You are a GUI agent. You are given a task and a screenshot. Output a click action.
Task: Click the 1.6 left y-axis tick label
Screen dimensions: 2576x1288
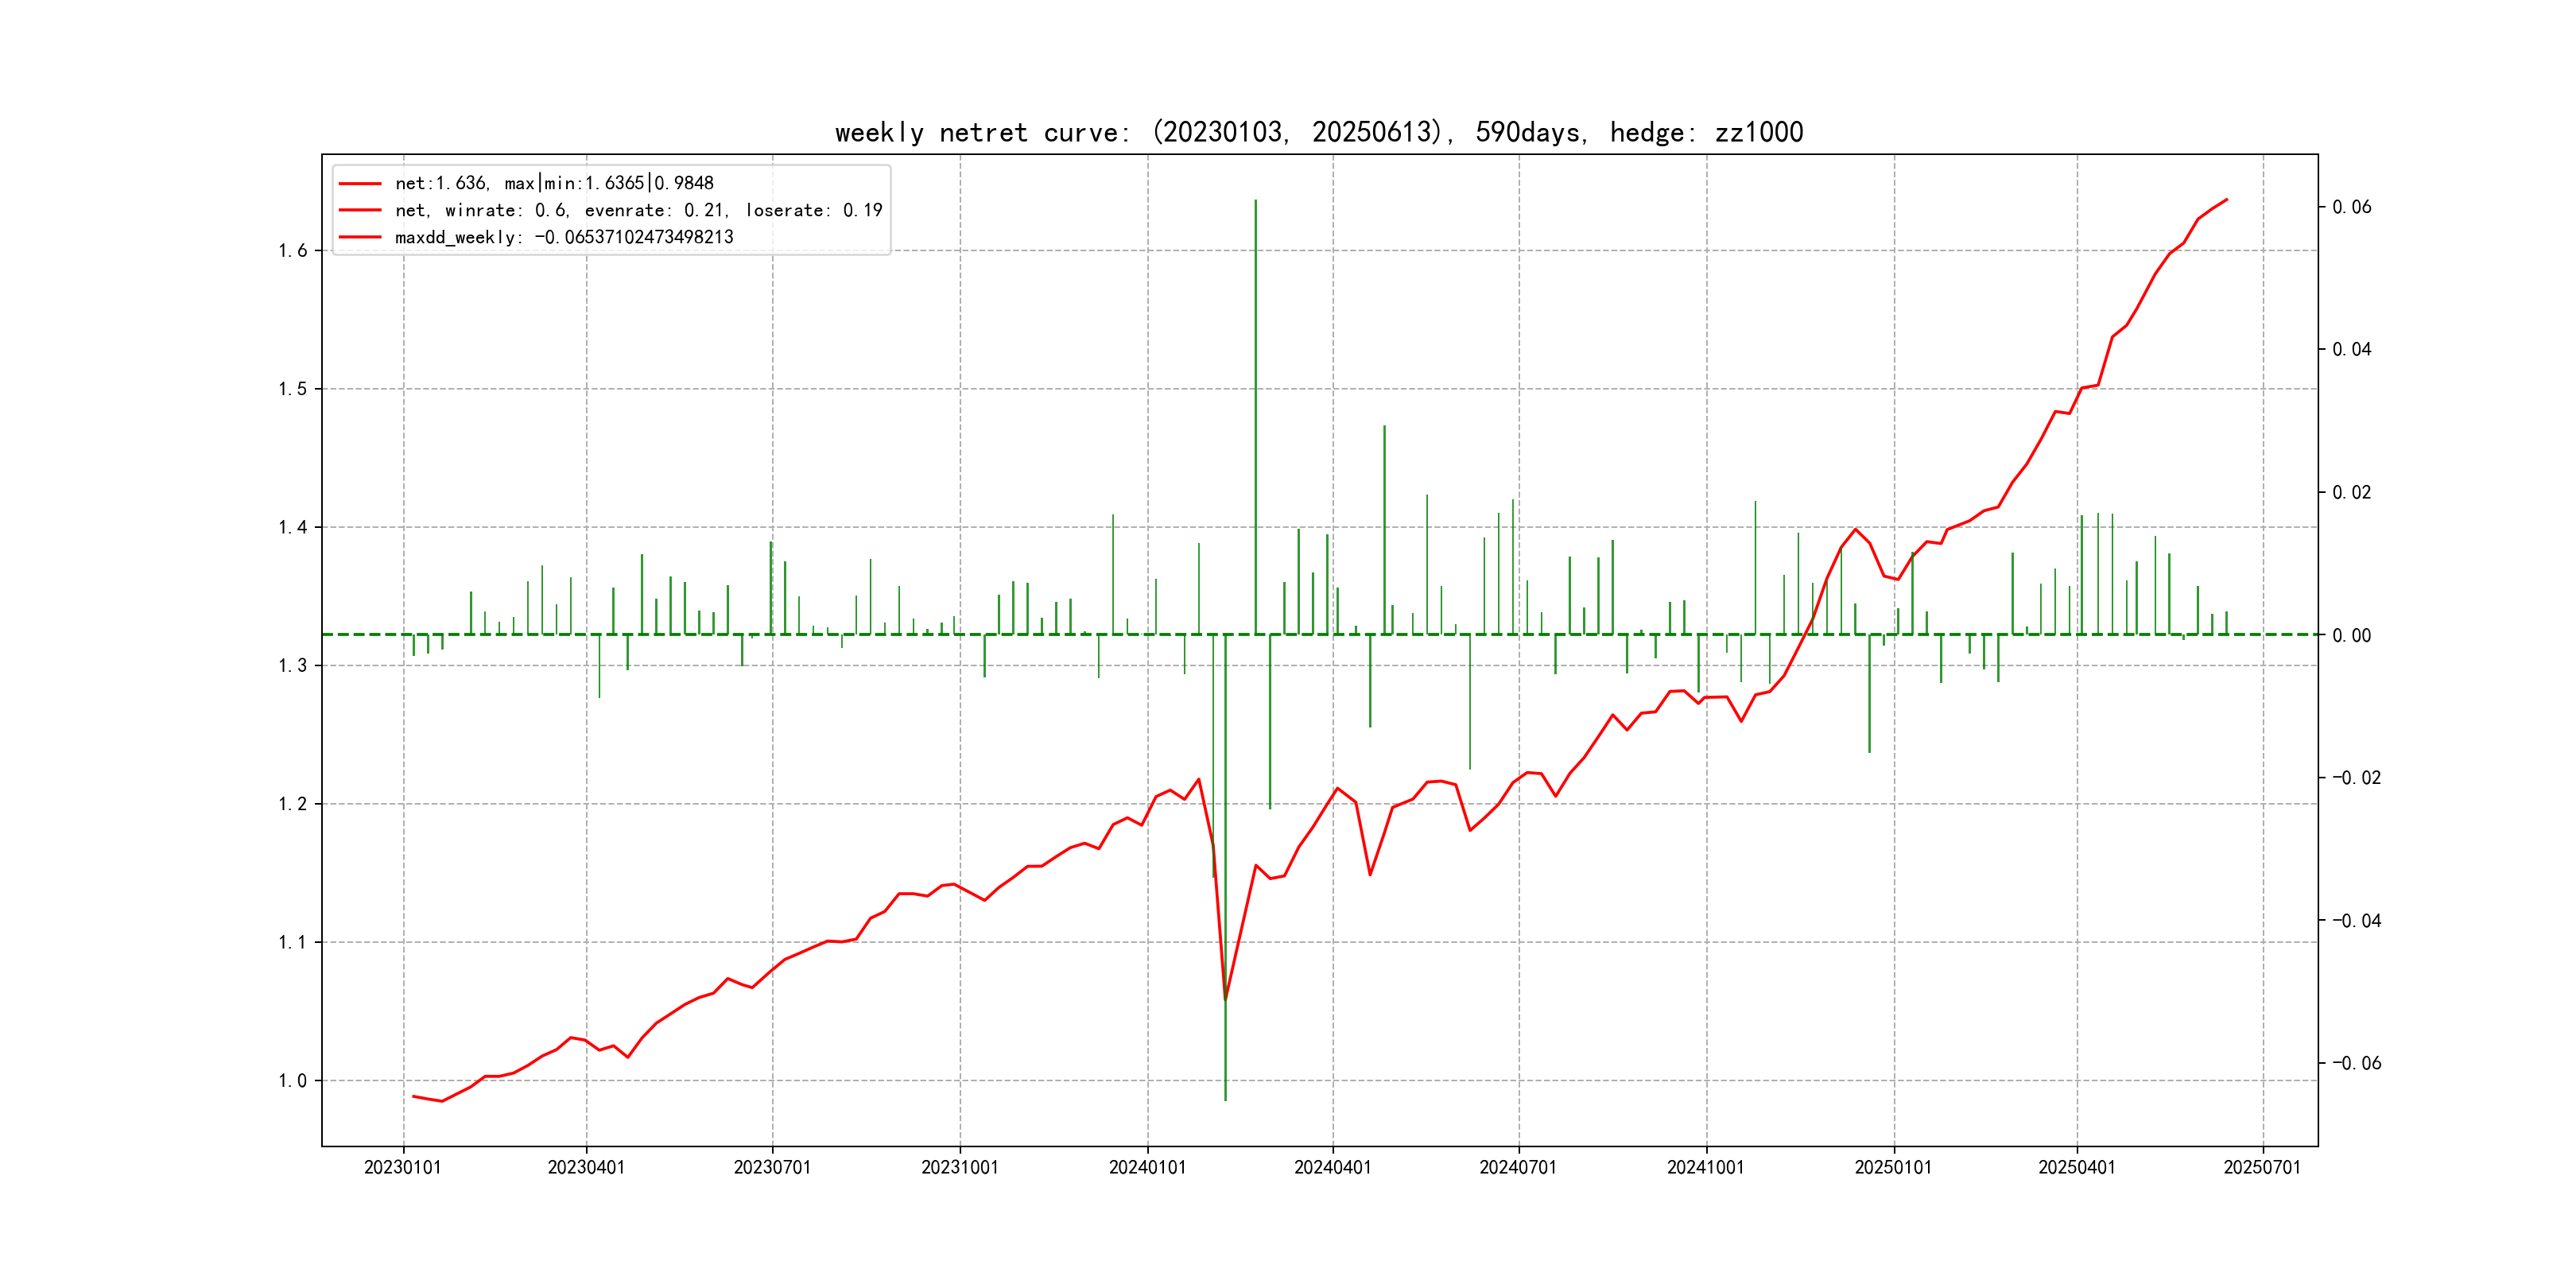click(x=293, y=251)
